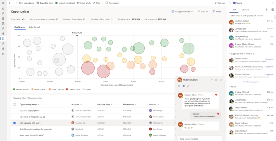Screen dimensions: 276x141
Task: Open more options ellipsis in chat popup
Action: [193, 86]
